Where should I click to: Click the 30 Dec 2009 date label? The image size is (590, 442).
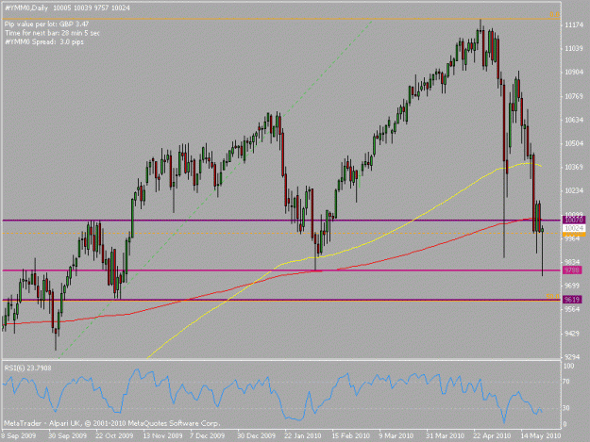click(256, 435)
